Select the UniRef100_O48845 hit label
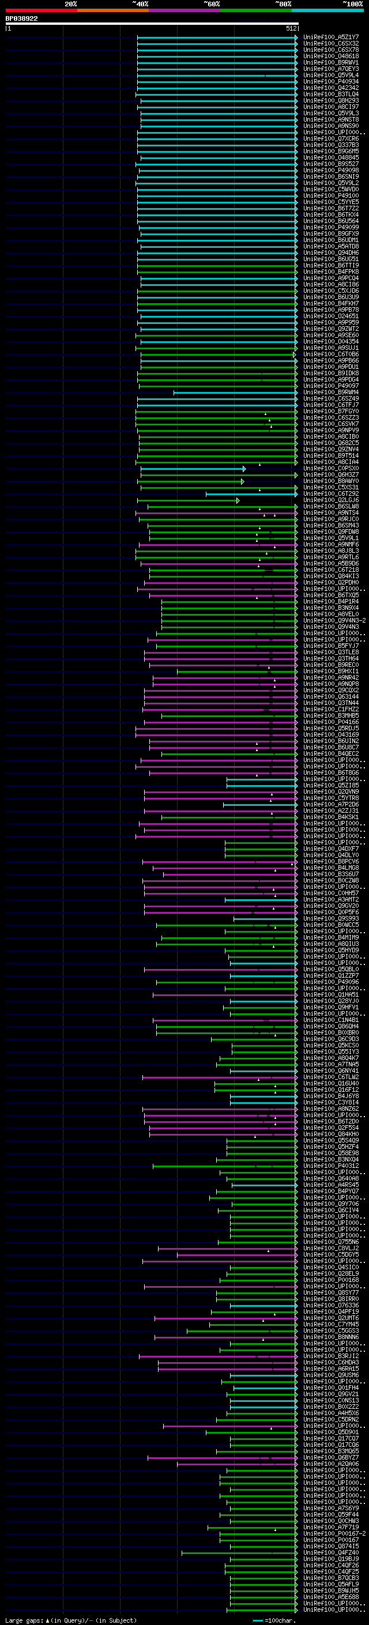Image resolution: width=369 pixels, height=1625 pixels. pos(331,158)
